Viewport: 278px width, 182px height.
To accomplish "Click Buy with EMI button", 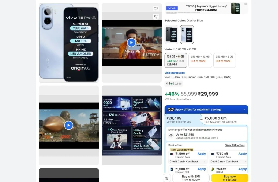I will pos(191,178).
